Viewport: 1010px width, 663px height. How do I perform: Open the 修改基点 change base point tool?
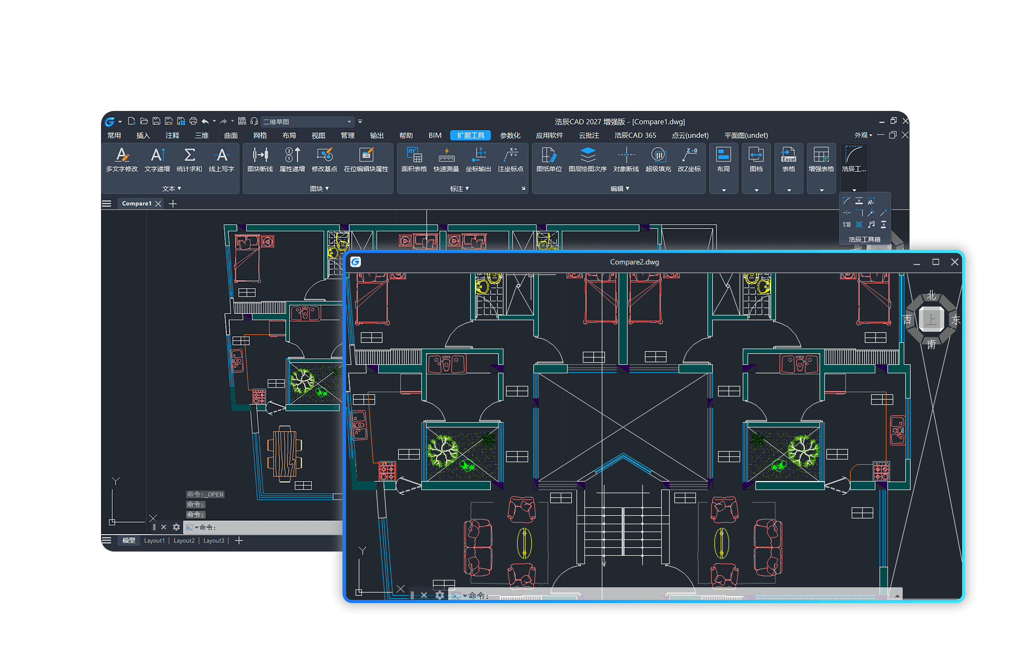tap(325, 160)
